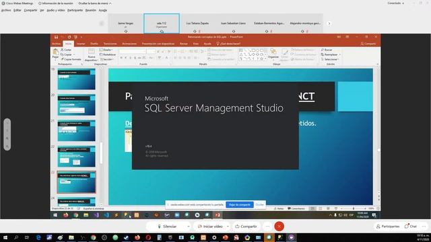Open the Webex Audio y vídeo menu

[x=55, y=10]
